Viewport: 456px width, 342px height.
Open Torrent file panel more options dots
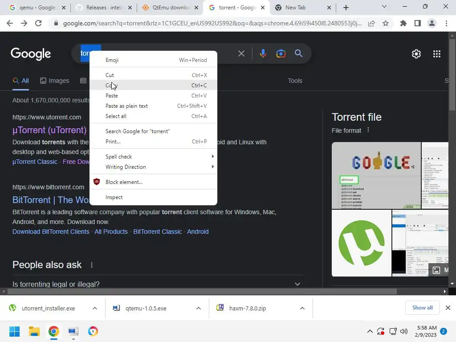[x=368, y=130]
